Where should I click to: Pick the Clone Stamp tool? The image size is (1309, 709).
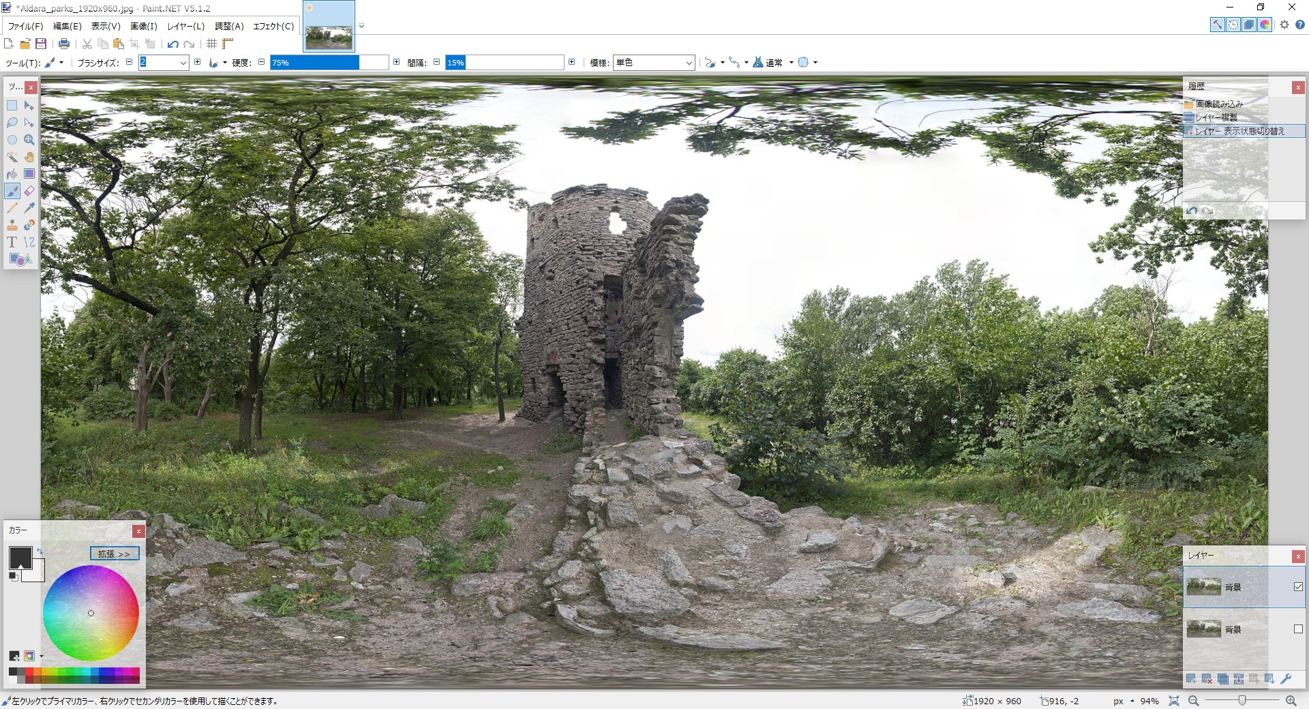pos(12,225)
